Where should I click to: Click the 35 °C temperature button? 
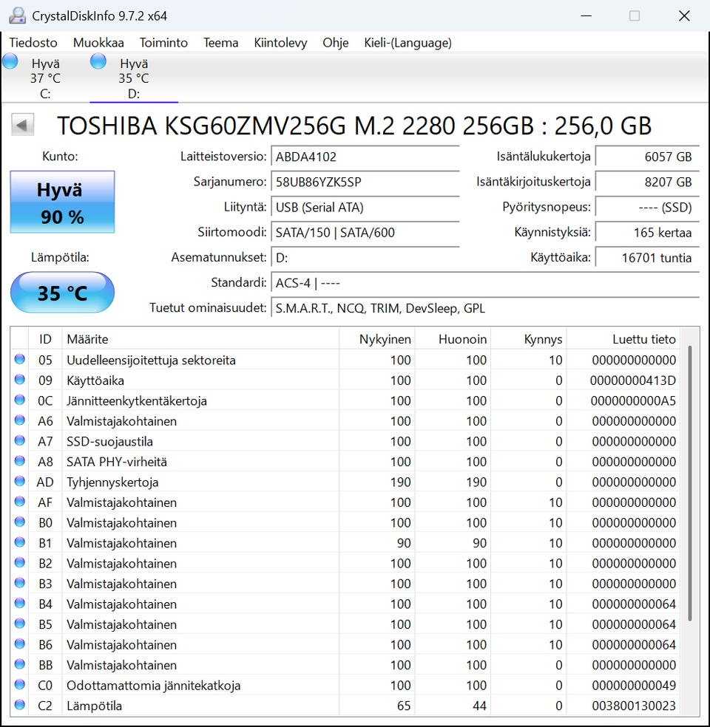pyautogui.click(x=62, y=293)
